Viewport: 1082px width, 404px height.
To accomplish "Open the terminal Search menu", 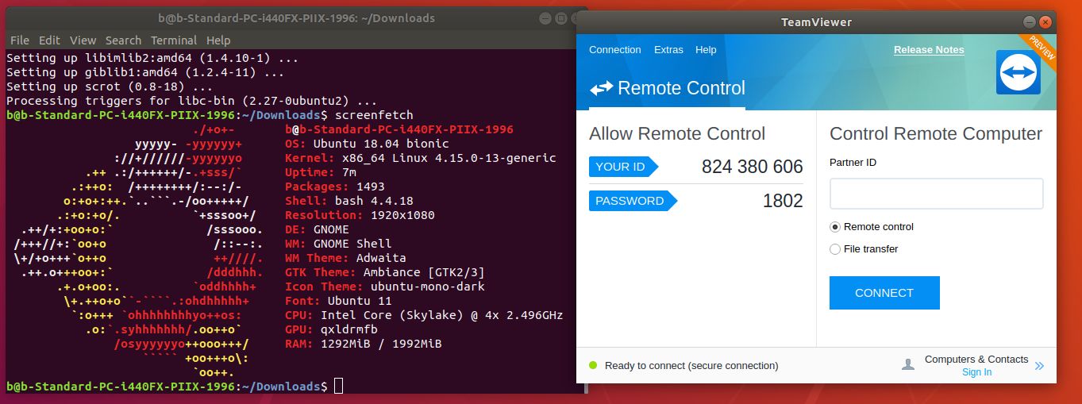I will click(123, 40).
